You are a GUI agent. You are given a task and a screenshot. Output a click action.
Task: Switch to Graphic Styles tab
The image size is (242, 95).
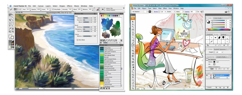point(221,57)
